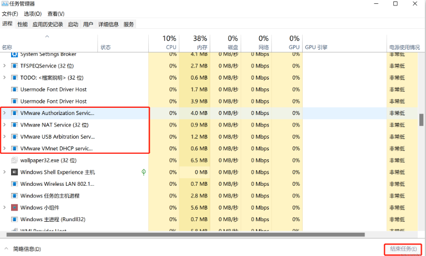Viewport: 426px width, 256px height.
Task: Sort processes by the 内存 column header
Action: click(x=200, y=42)
